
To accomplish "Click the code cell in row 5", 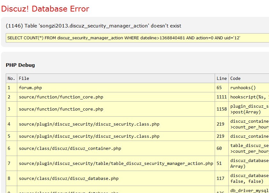I will point(249,136).
